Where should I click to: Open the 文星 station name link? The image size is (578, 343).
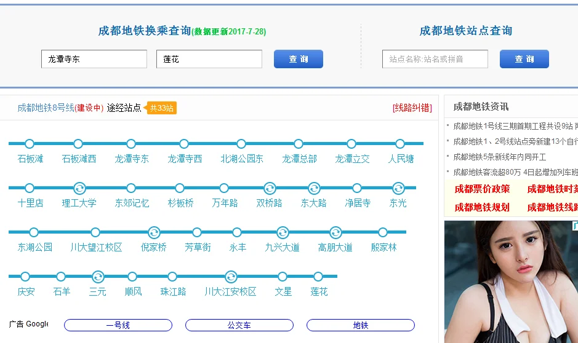click(283, 292)
